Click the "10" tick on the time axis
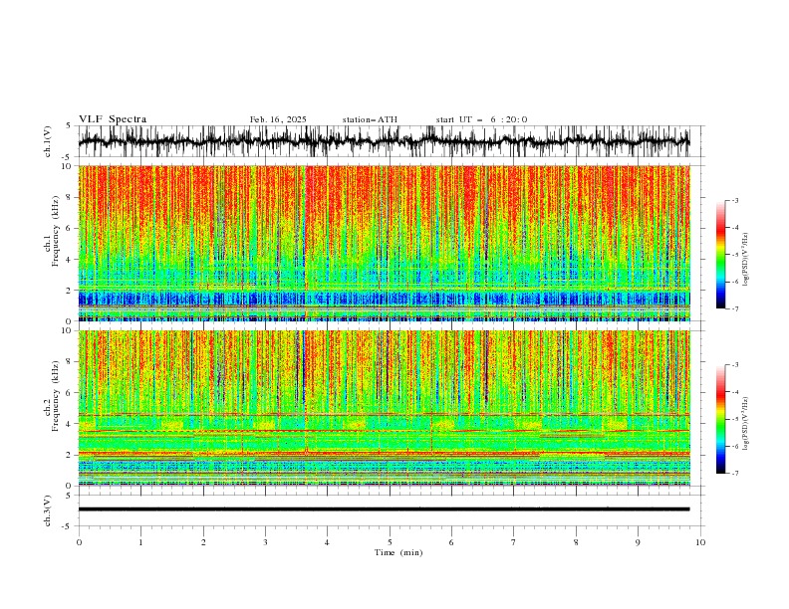The width and height of the screenshot is (789, 609). pyautogui.click(x=700, y=542)
